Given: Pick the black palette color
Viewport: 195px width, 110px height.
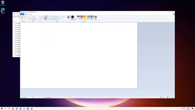Looking at the screenshot, I should 78,16.
